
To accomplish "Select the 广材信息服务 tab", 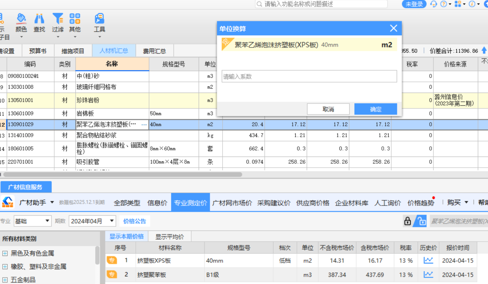I will coord(25,187).
